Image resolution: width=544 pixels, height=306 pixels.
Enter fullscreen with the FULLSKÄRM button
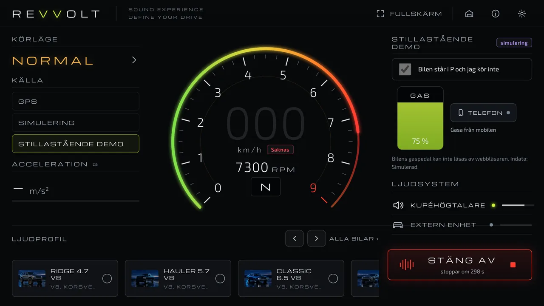409,14
